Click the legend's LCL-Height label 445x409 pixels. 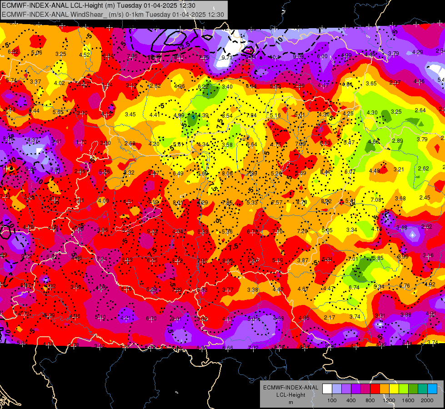(x=291, y=395)
